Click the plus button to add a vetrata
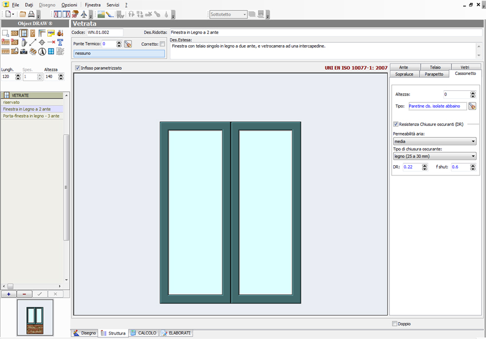The width and height of the screenshot is (486, 339). (x=9, y=294)
